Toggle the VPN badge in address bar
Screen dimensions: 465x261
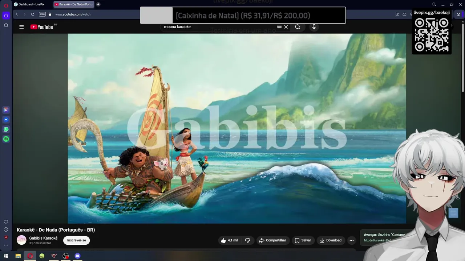tap(42, 14)
